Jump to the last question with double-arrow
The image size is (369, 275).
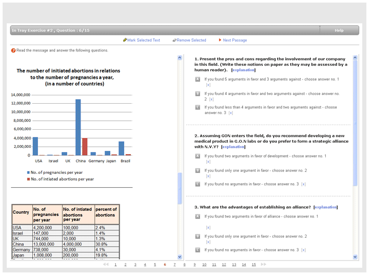click(x=263, y=265)
